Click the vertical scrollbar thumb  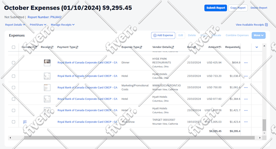[264, 125]
